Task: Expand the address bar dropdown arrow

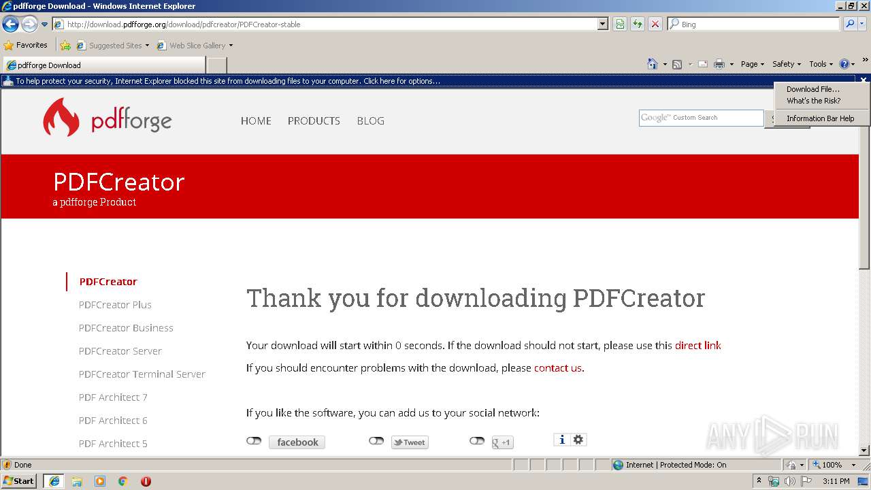Action: pos(603,24)
